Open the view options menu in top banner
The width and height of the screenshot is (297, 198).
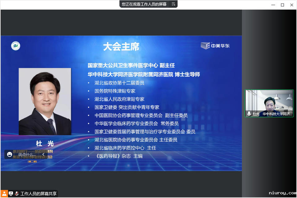pos(173,4)
